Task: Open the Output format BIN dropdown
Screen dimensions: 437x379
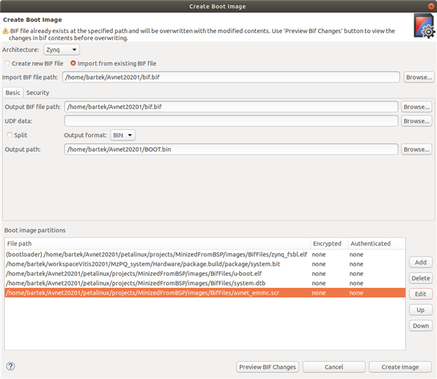Action: (x=123, y=135)
